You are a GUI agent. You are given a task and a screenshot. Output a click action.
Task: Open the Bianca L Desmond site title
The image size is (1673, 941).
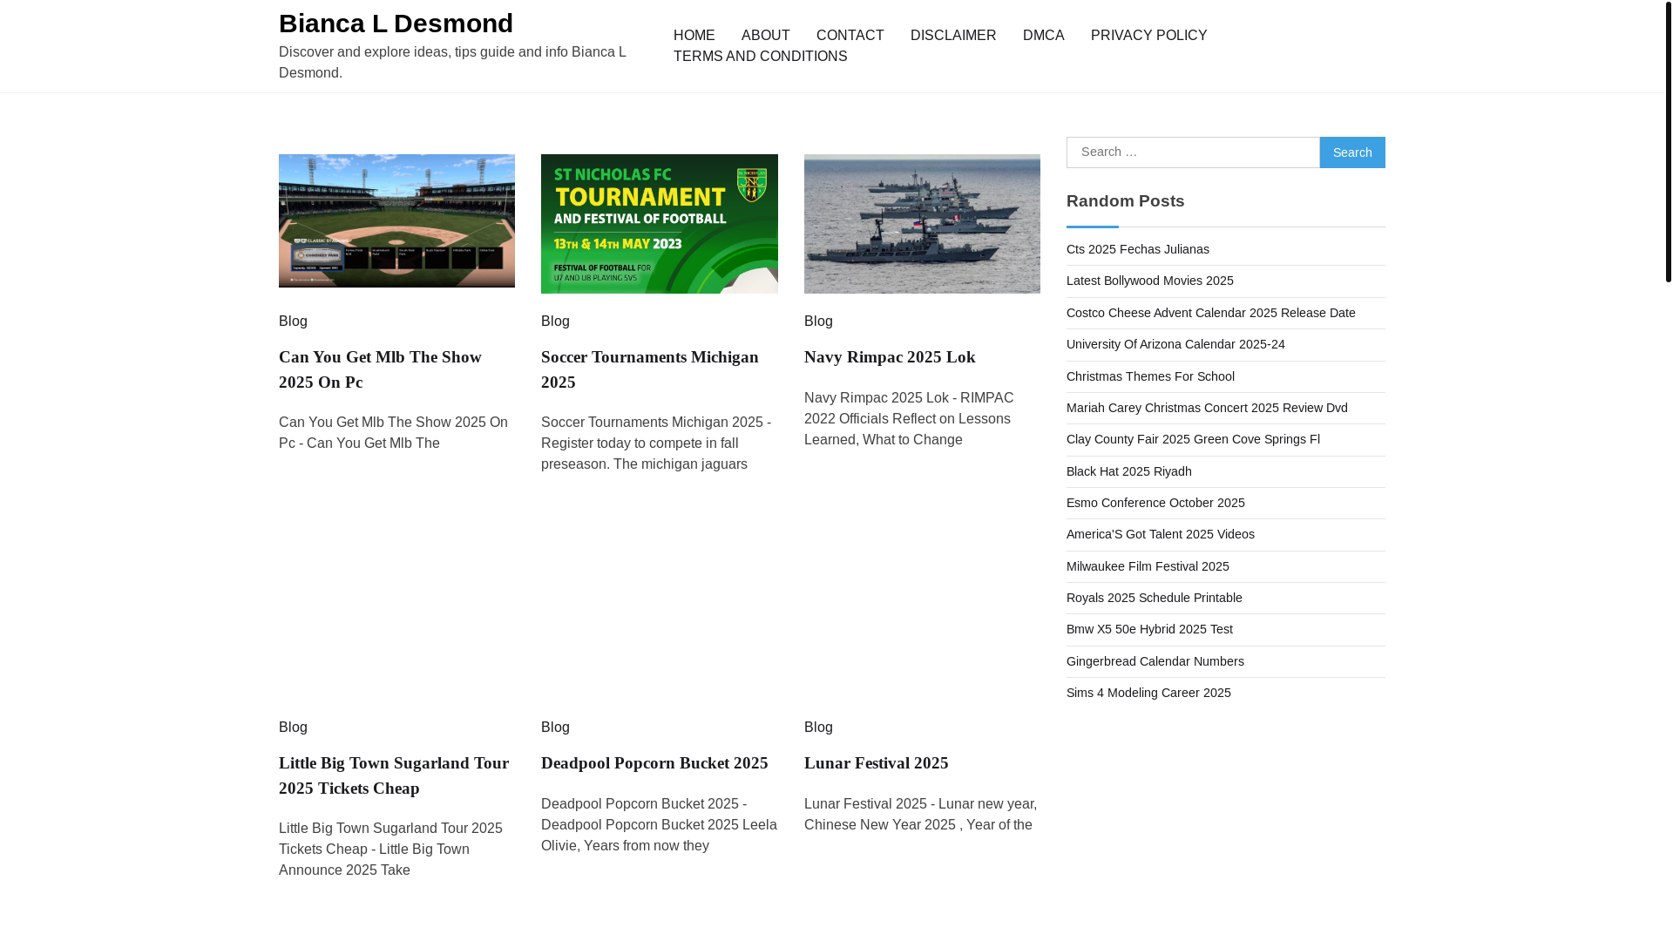point(396,24)
